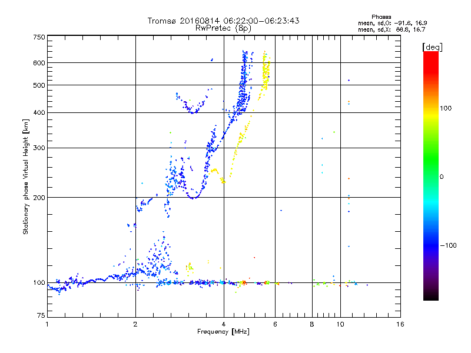Click the y-axis tick label "600"
The height and width of the screenshot is (353, 471).
[x=39, y=63]
